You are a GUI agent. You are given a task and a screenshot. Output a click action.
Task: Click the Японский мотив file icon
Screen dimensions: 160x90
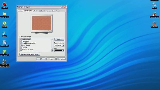point(21,50)
